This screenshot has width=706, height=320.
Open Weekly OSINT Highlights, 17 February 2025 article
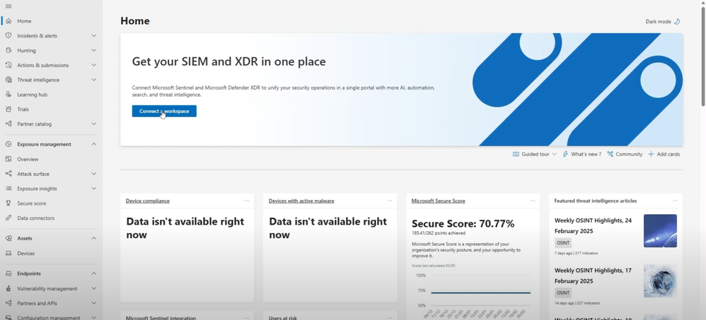click(593, 276)
